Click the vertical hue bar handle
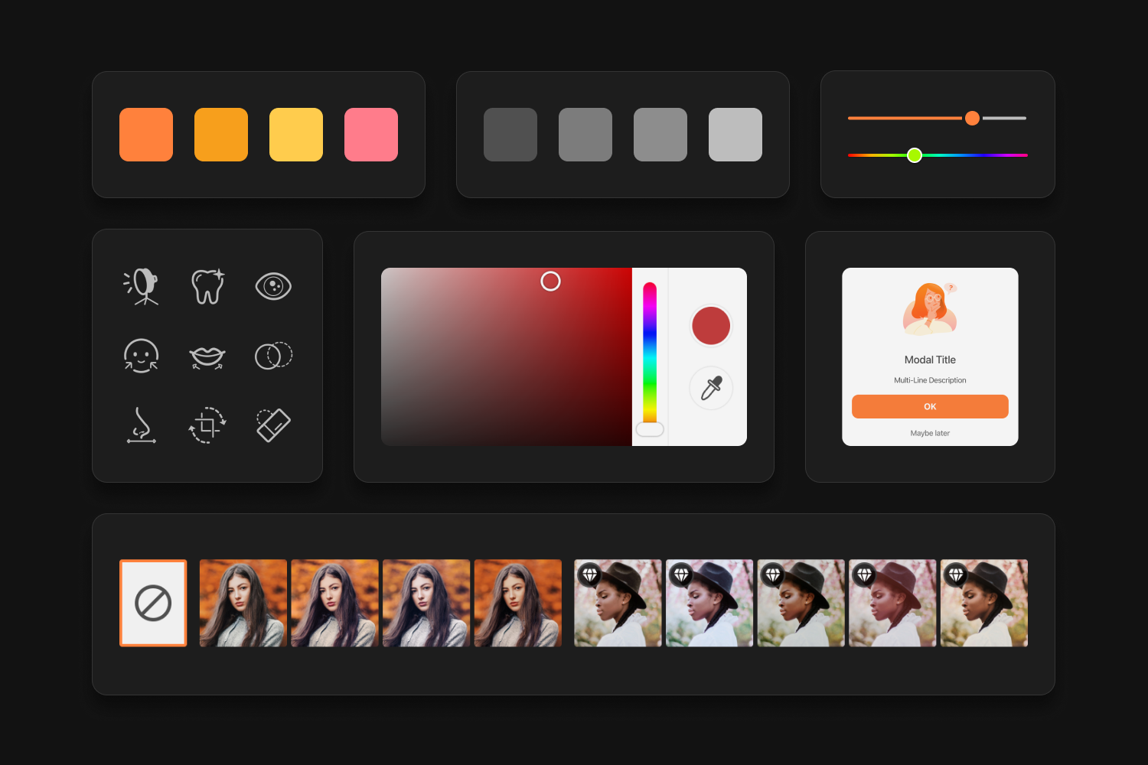 [x=650, y=429]
